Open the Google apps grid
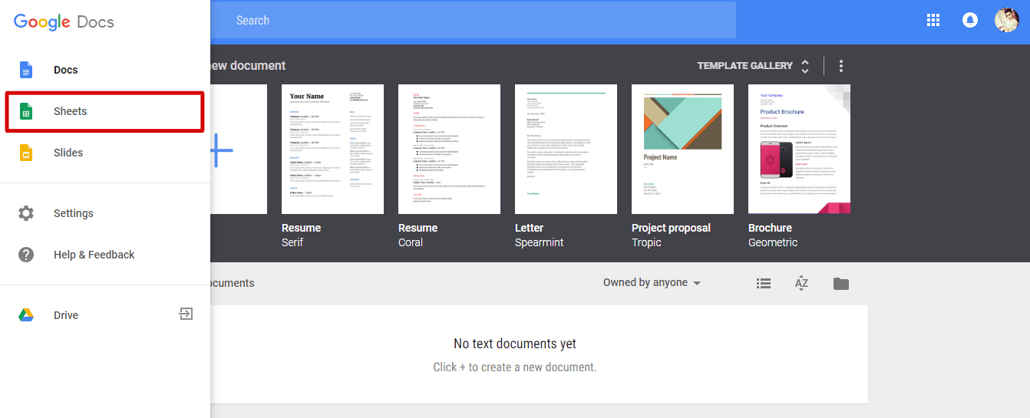This screenshot has width=1030, height=418. [x=933, y=21]
